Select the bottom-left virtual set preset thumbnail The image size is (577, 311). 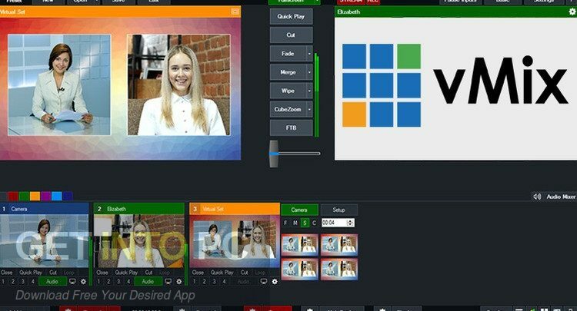click(299, 269)
